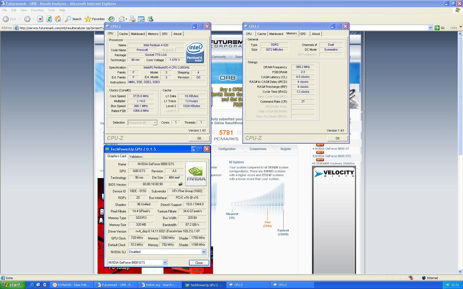
Task: Expand the Mail dropdown arrow
Action: (x=126, y=19)
